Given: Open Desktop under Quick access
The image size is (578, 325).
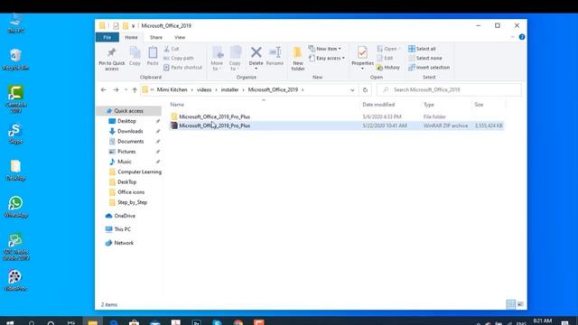Looking at the screenshot, I should click(x=126, y=121).
